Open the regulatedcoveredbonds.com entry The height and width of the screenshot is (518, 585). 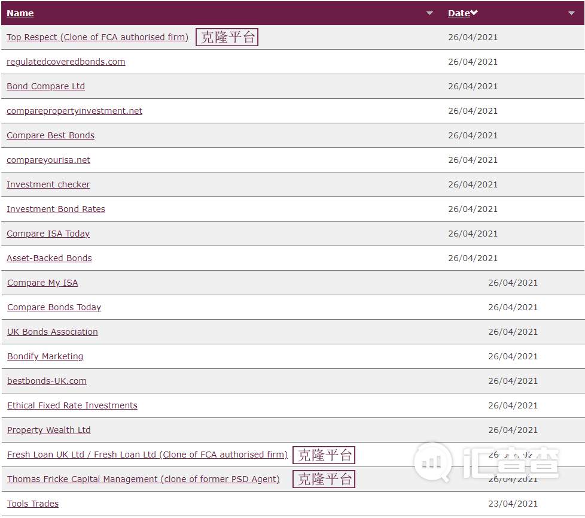coord(66,62)
